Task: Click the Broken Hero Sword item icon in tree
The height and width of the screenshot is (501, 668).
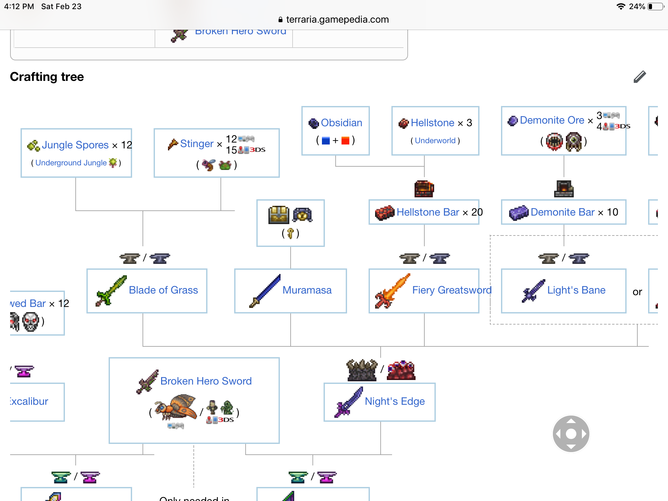Action: [x=147, y=382]
